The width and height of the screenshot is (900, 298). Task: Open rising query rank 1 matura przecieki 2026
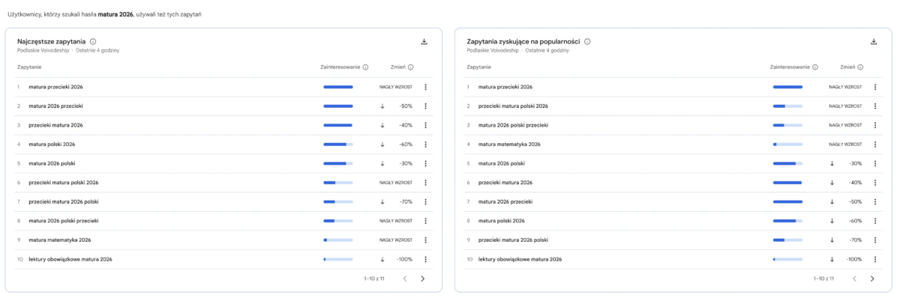click(x=506, y=87)
